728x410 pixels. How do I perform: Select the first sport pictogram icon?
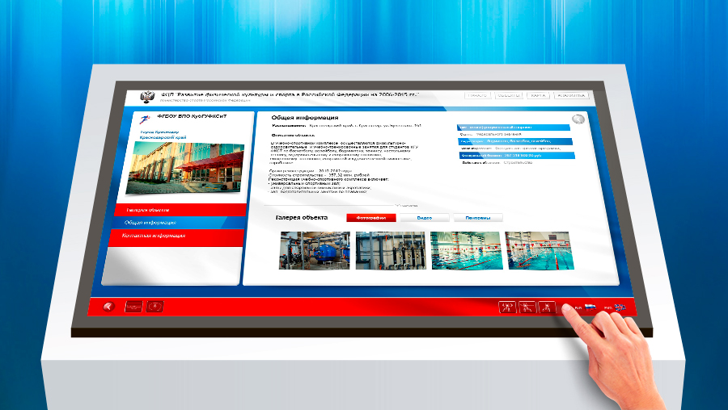click(x=507, y=307)
